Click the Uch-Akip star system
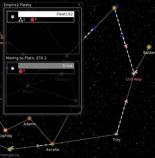 click(x=134, y=73)
